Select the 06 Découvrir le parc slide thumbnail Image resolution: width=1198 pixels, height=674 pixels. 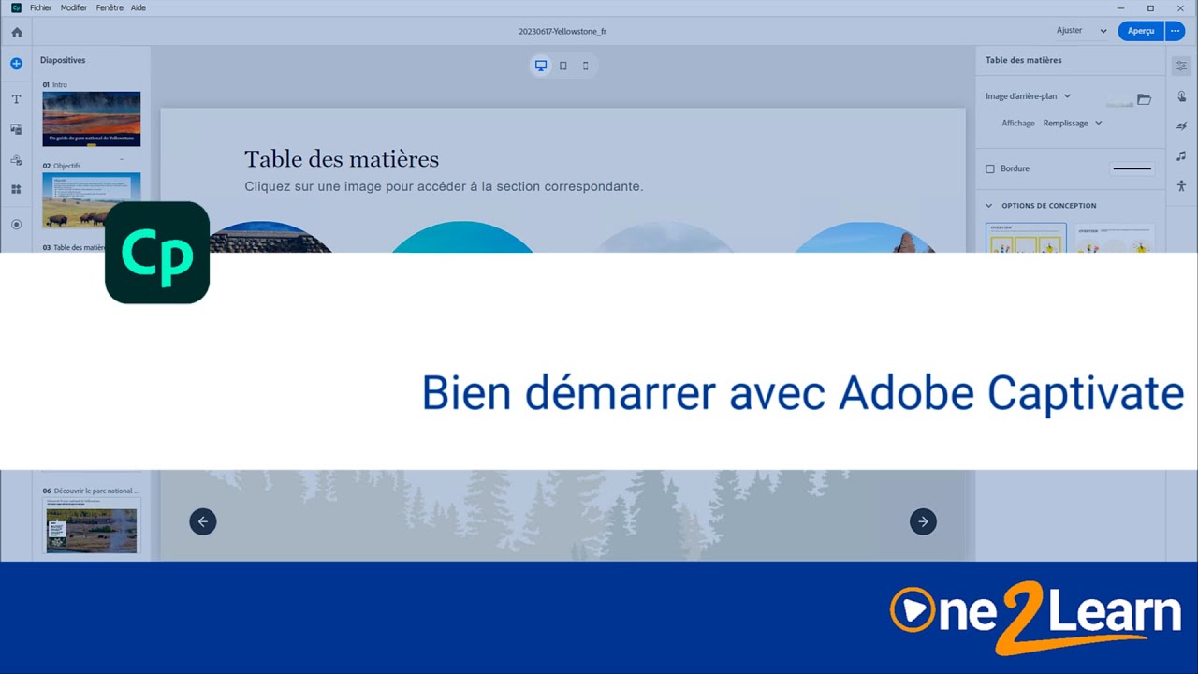[92, 527]
